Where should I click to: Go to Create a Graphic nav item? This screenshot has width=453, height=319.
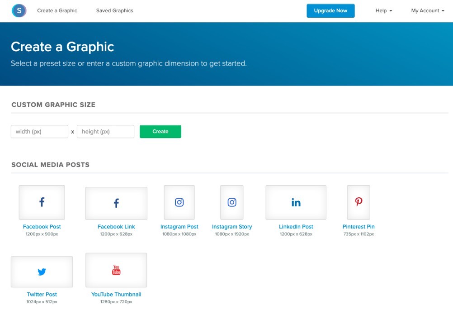coord(57,11)
